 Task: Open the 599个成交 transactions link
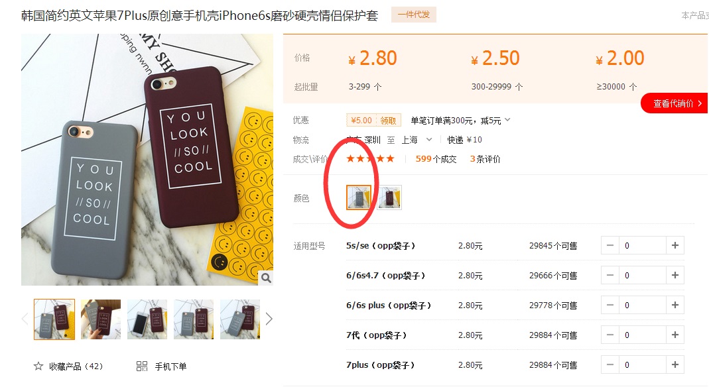pos(436,159)
